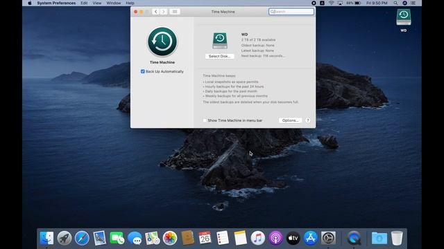Viewport: 444px width, 249px height.
Task: Open FaceTime from the Dock
Action: 117,238
